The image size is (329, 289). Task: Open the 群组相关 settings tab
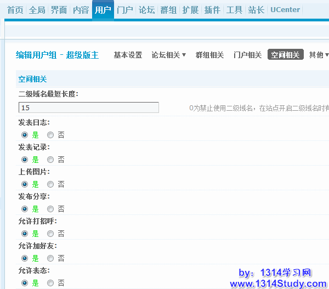[209, 55]
